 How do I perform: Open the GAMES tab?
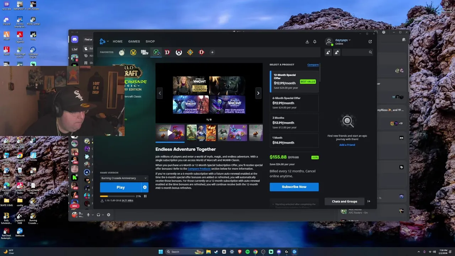[x=134, y=42]
